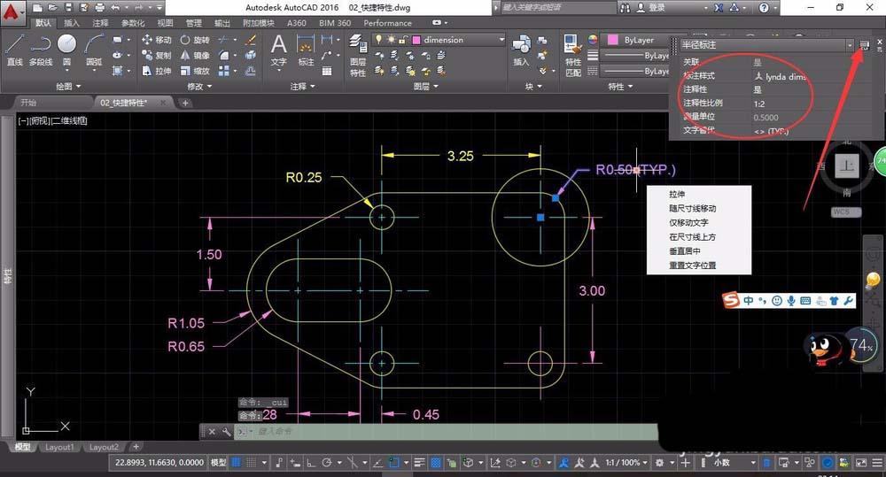
Task: Click the ByLayer color swatch
Action: (611, 40)
